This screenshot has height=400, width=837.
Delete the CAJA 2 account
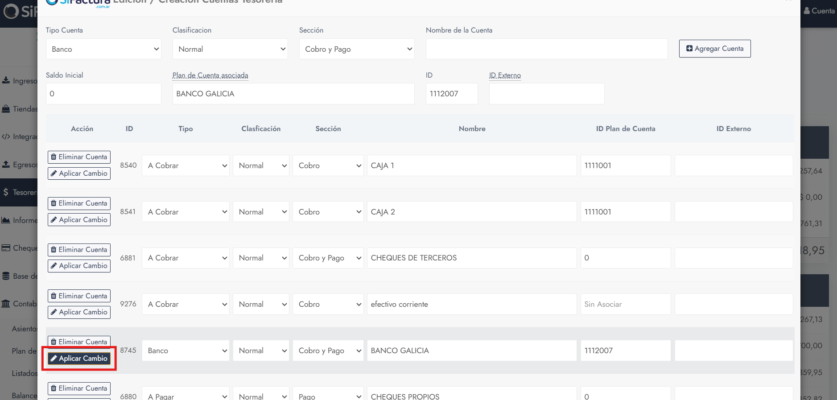[79, 203]
